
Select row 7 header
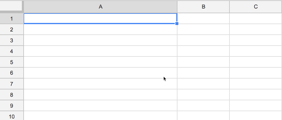[x=12, y=84]
